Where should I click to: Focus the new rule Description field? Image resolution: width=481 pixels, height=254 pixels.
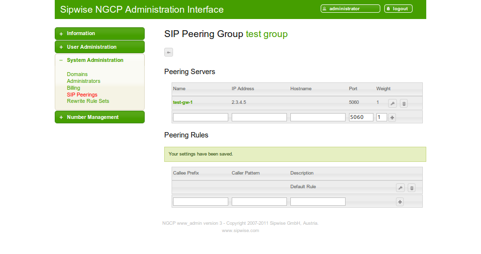coord(318,201)
